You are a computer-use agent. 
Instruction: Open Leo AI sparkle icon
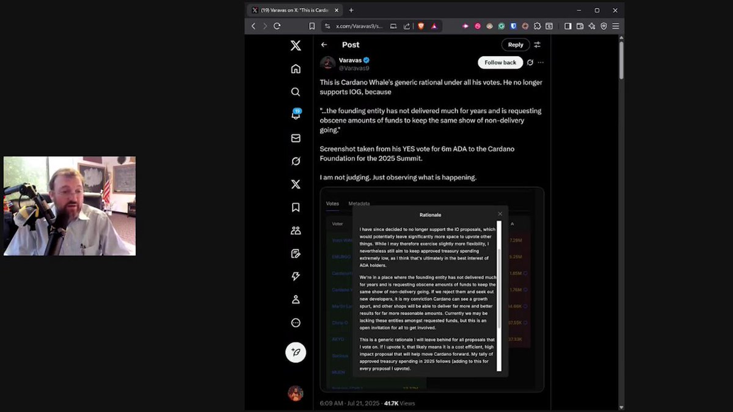[x=591, y=26]
